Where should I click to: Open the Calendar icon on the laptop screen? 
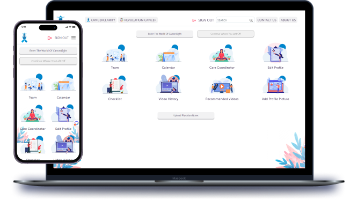(x=168, y=54)
